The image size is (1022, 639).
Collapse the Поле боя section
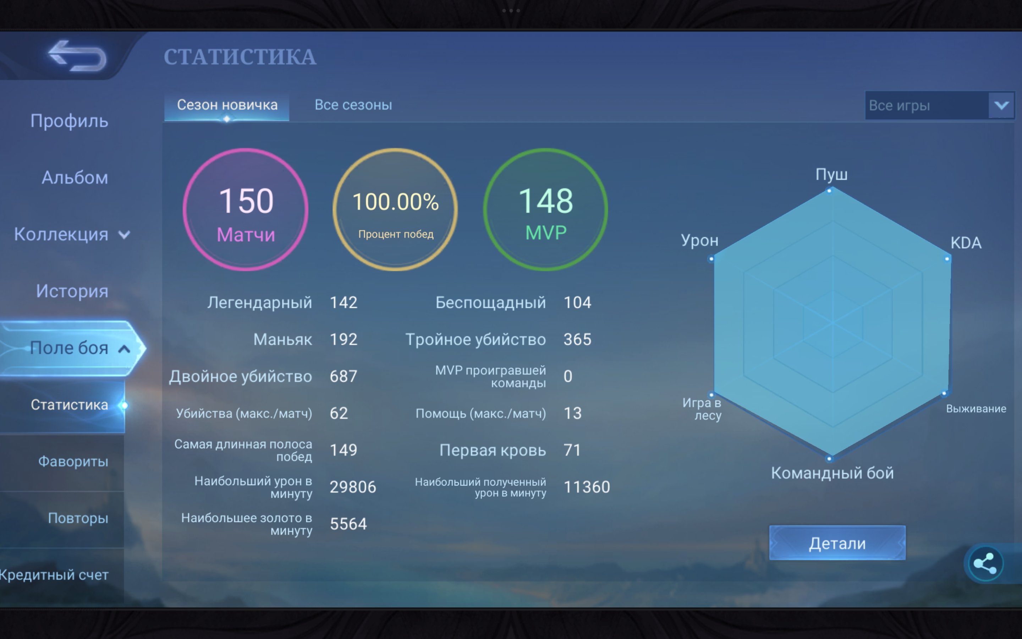pyautogui.click(x=124, y=349)
